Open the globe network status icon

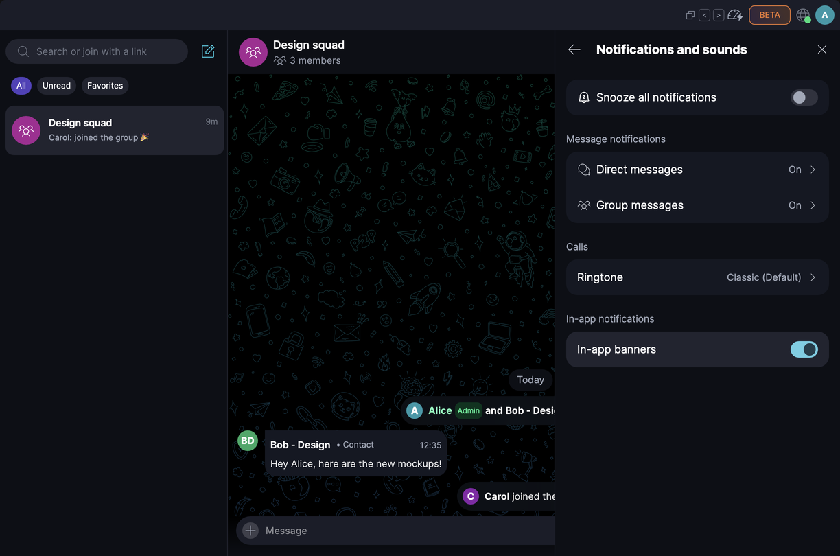(x=803, y=15)
